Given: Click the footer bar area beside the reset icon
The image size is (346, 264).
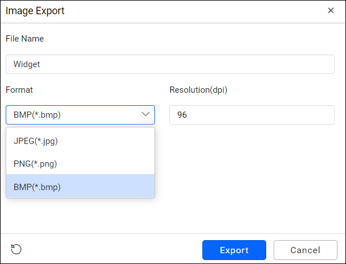Looking at the screenshot, I should [x=108, y=250].
